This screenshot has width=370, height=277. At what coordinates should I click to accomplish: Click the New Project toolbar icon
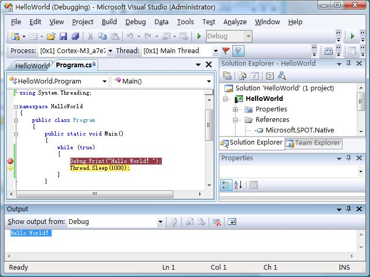point(16,36)
